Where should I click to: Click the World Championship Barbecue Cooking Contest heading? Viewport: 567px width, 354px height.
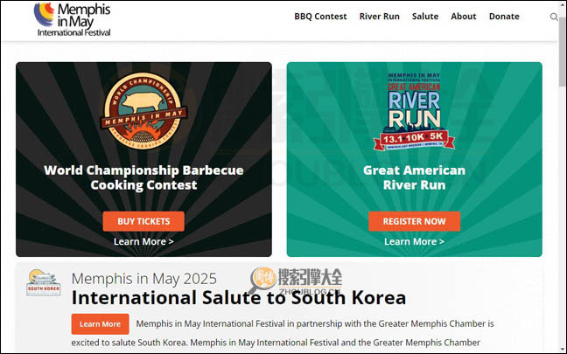pos(143,177)
